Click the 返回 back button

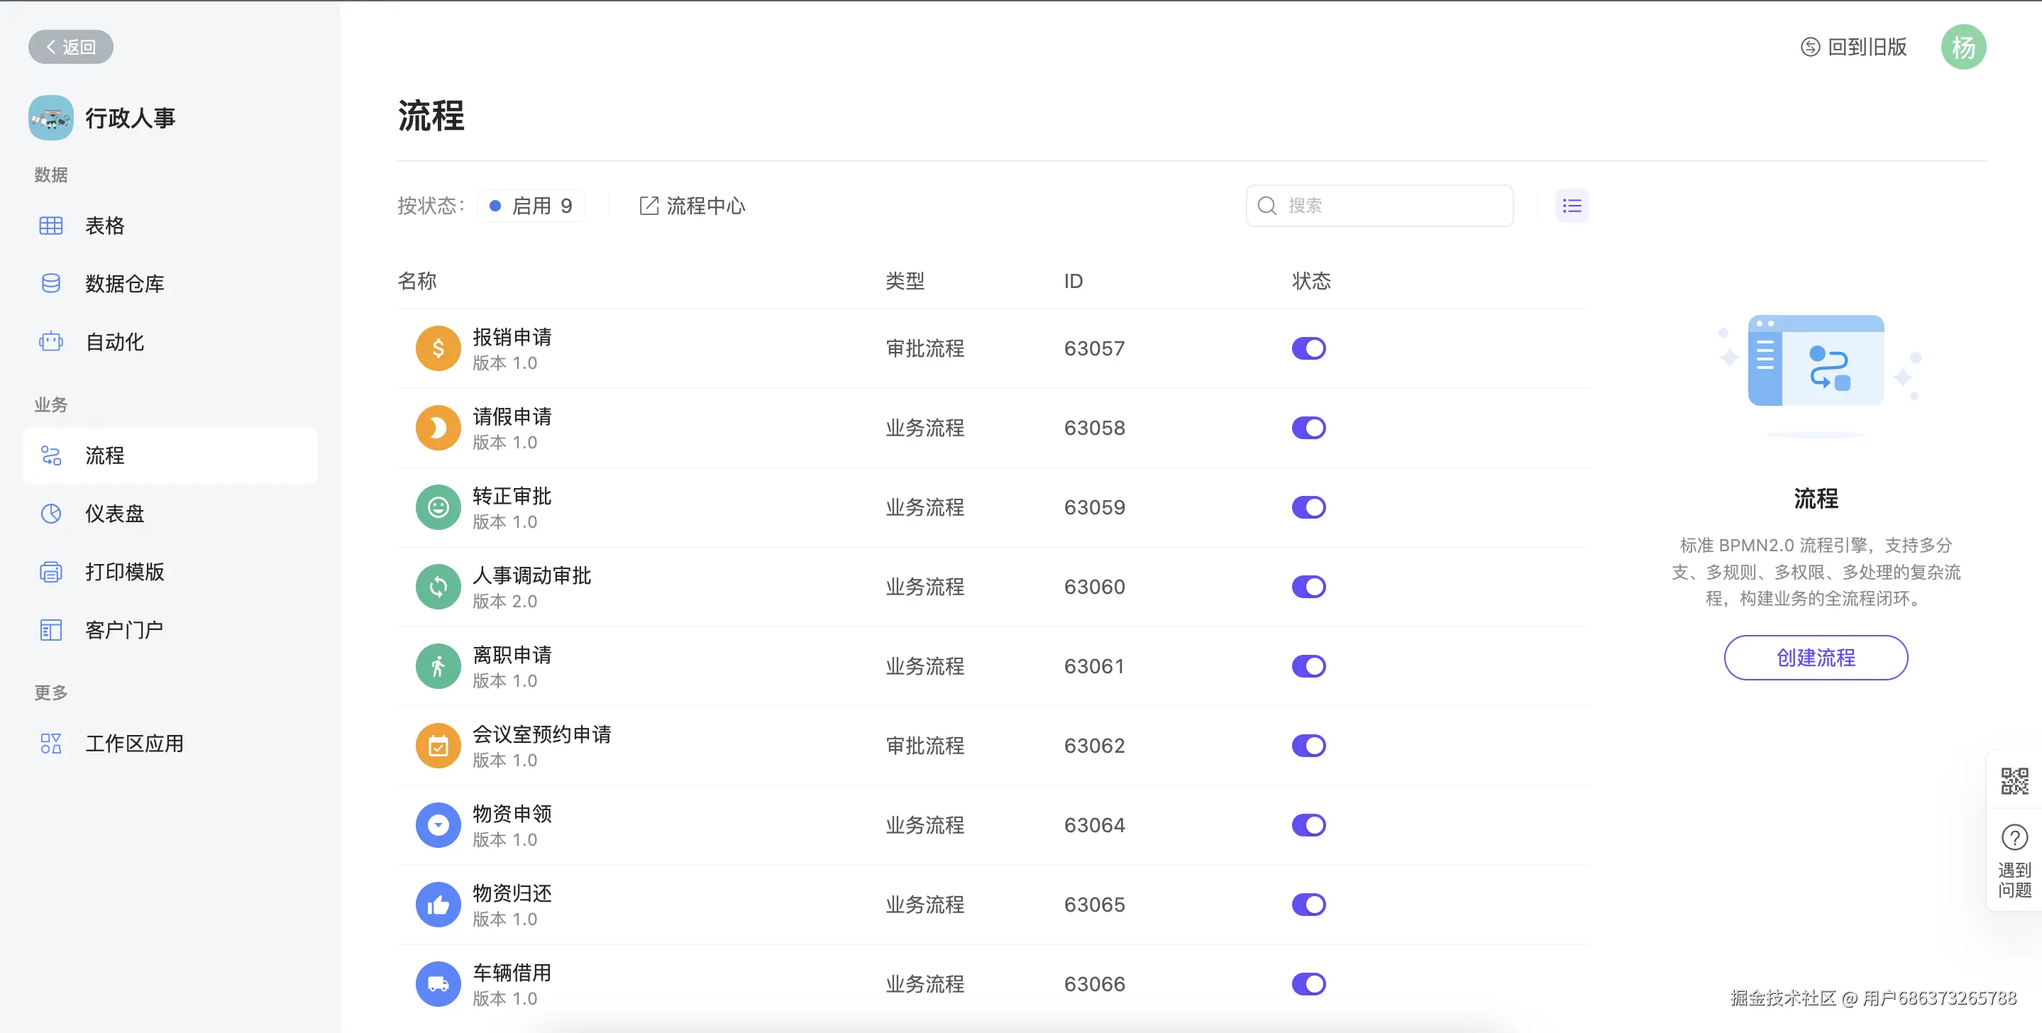click(x=70, y=47)
